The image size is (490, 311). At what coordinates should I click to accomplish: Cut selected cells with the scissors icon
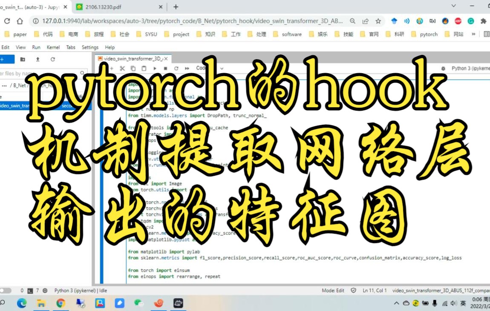coord(122,68)
